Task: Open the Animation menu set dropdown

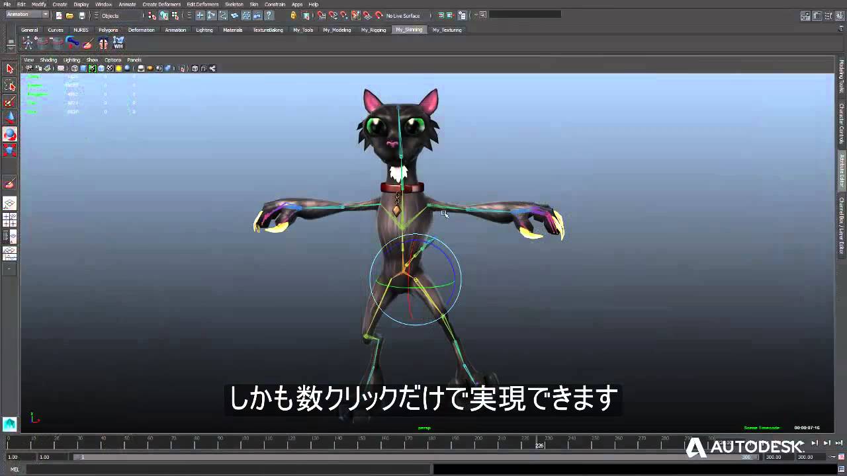Action: (x=26, y=15)
